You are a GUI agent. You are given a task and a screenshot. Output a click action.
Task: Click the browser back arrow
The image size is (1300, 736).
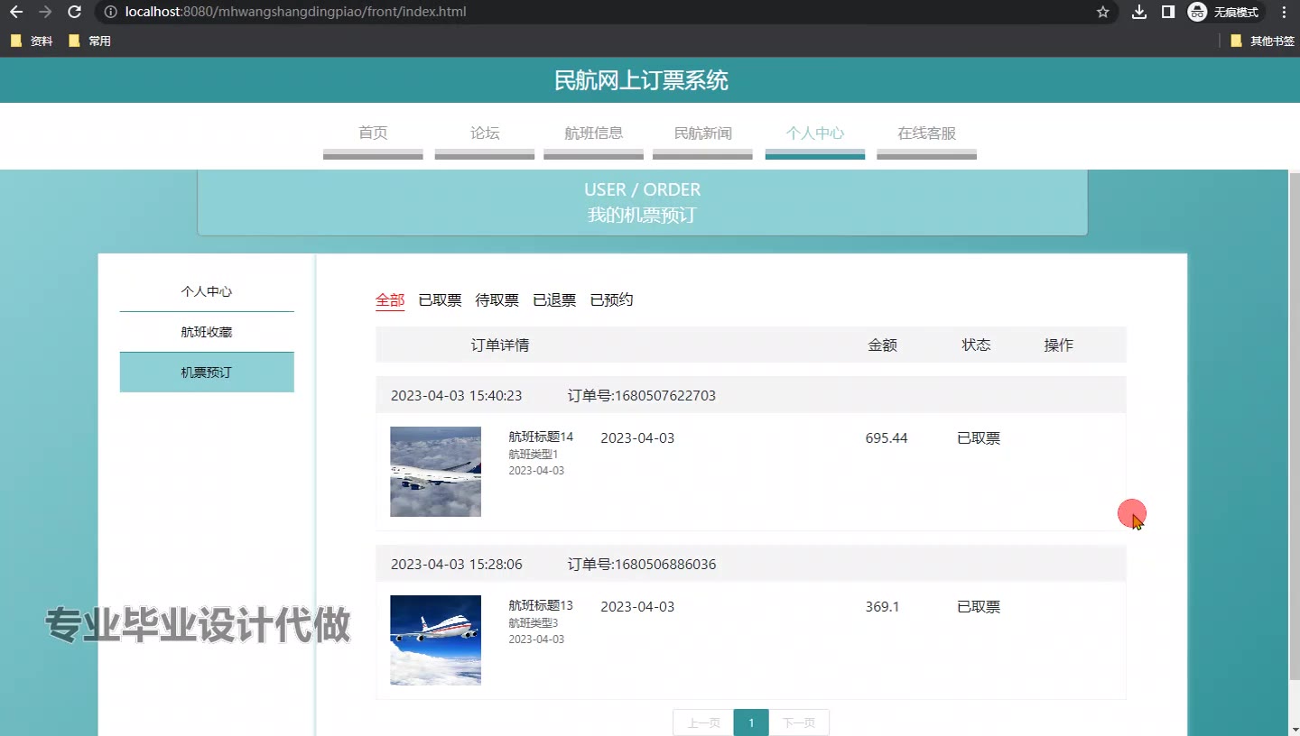point(15,12)
